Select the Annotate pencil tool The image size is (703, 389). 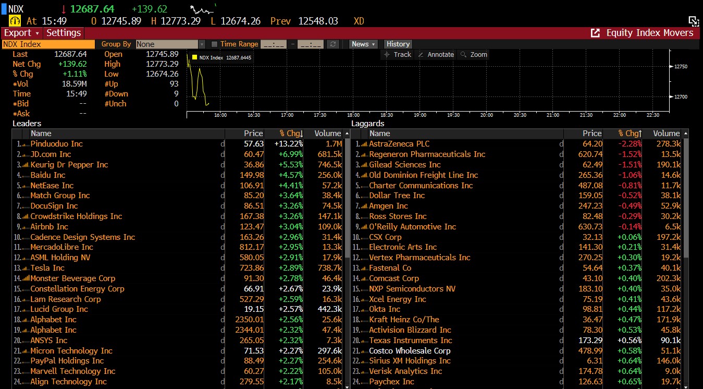(x=435, y=54)
